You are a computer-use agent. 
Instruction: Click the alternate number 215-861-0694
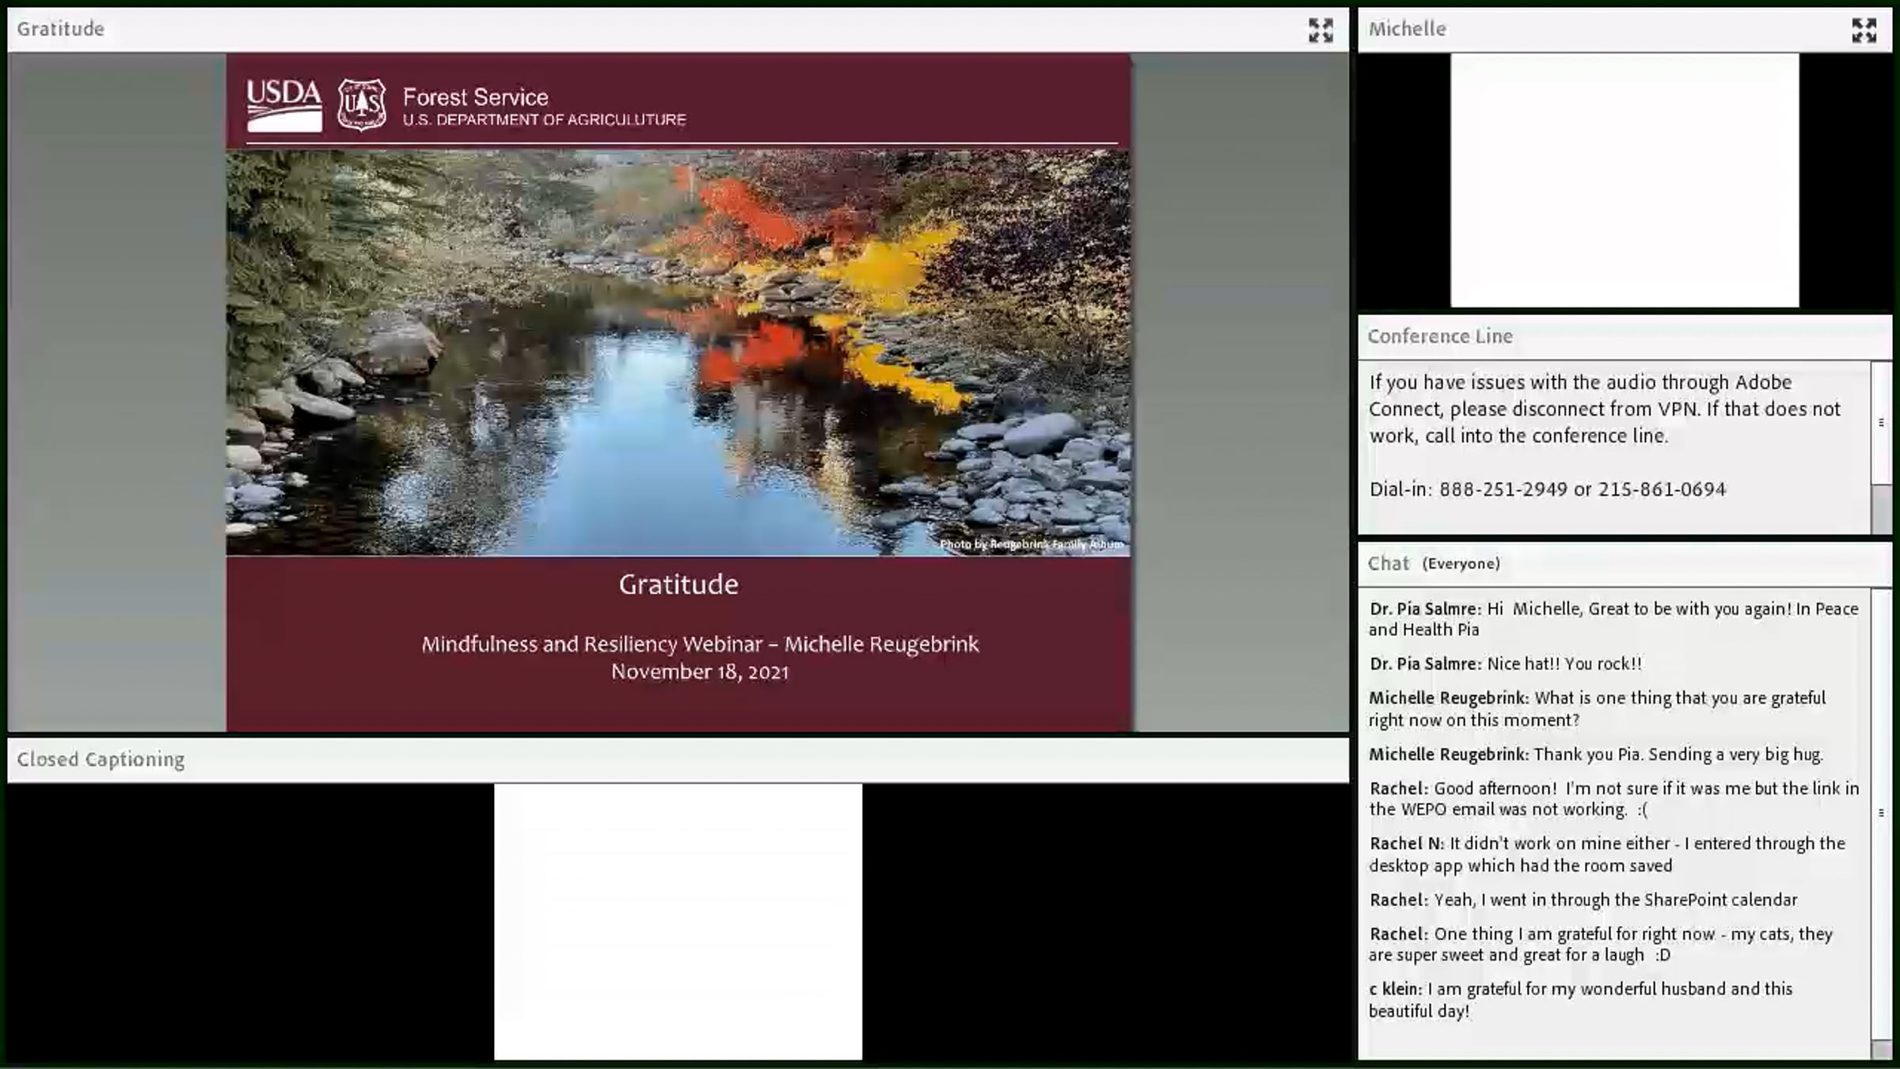[x=1662, y=489]
